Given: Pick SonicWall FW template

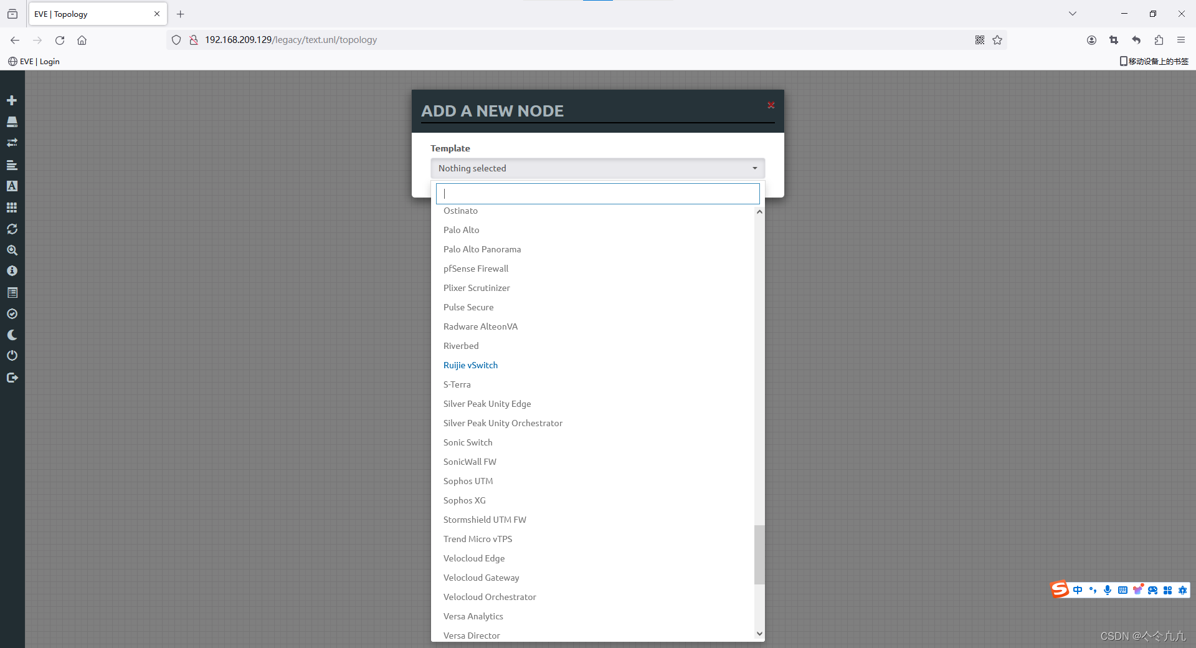Looking at the screenshot, I should [x=592, y=462].
